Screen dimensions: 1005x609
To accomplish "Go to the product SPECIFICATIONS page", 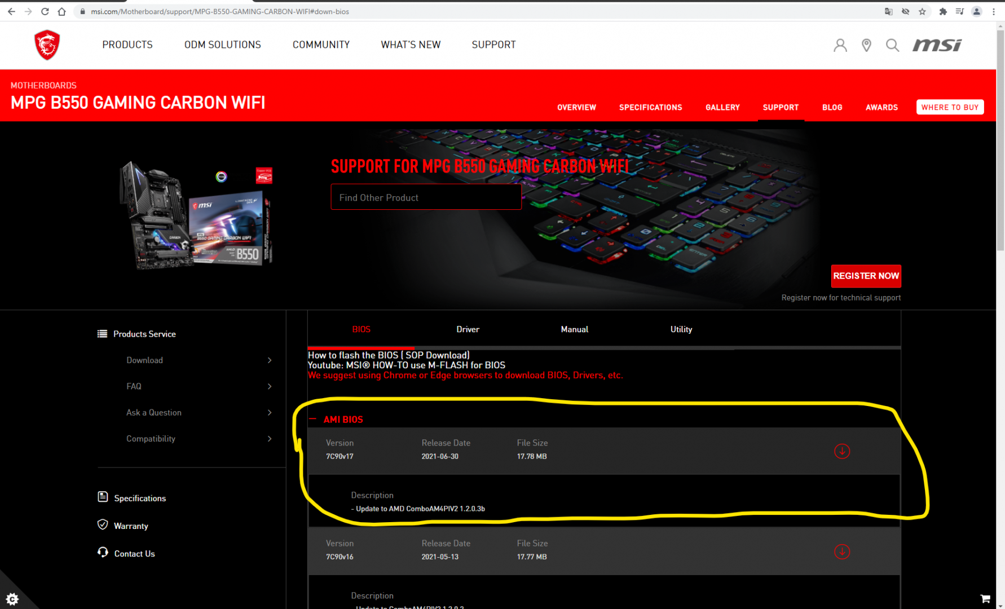I will [x=651, y=107].
